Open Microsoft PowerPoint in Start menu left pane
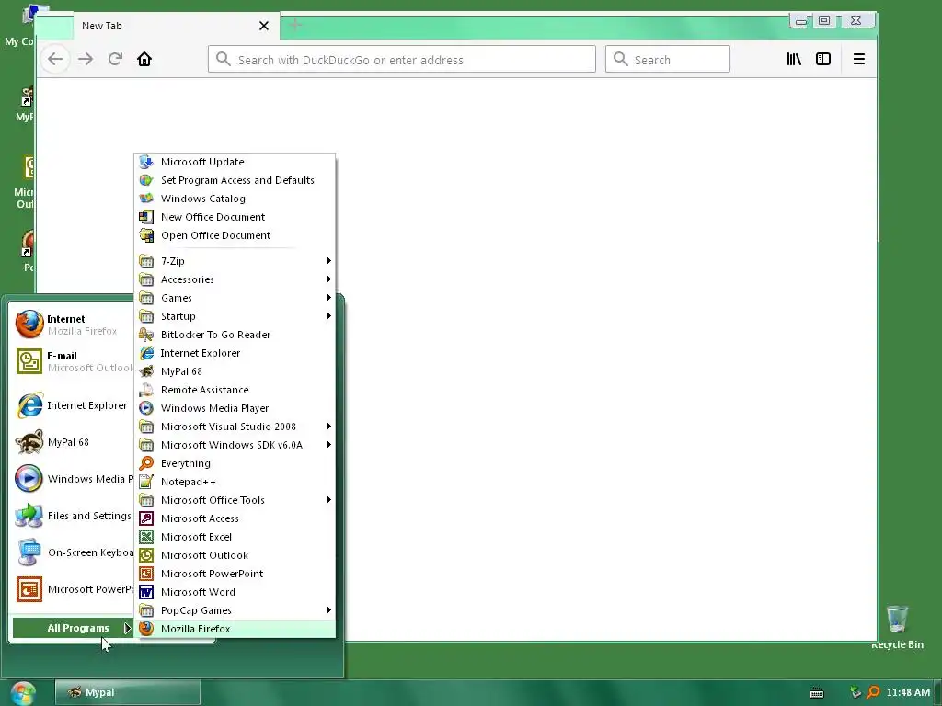 coord(73,589)
